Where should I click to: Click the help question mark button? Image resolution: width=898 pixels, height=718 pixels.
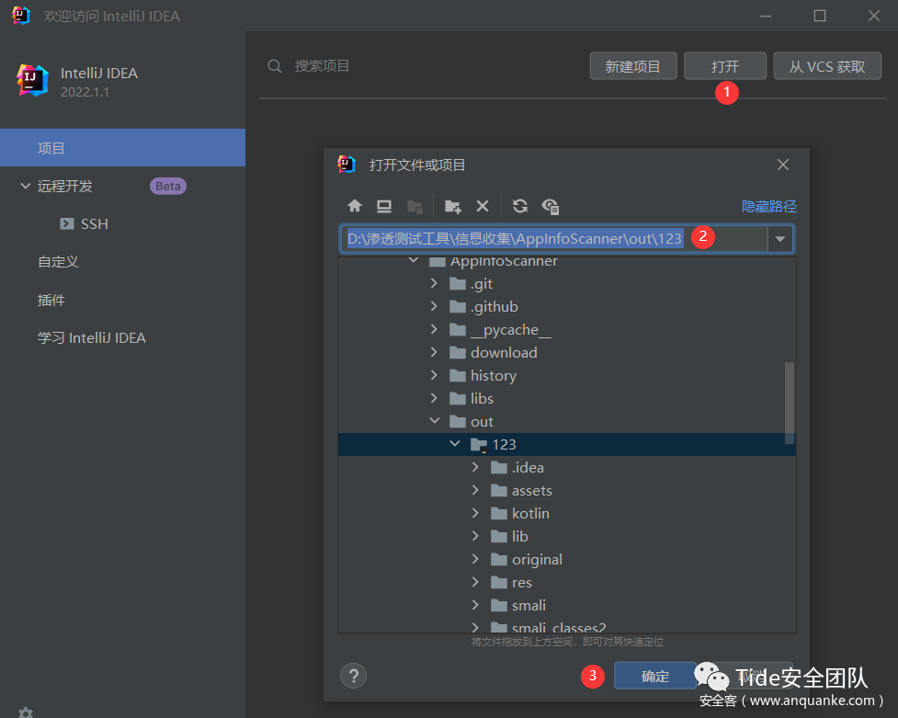click(x=353, y=676)
